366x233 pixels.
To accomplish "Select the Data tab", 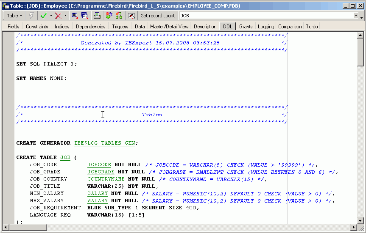I will point(140,27).
